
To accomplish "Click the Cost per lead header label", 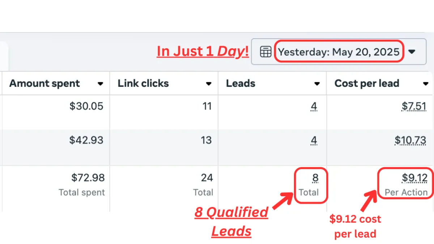I will click(x=367, y=84).
